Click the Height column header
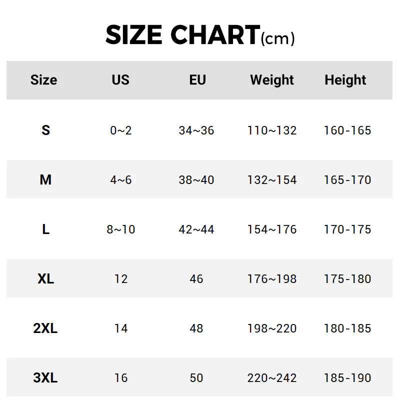The image size is (400, 400). point(345,80)
